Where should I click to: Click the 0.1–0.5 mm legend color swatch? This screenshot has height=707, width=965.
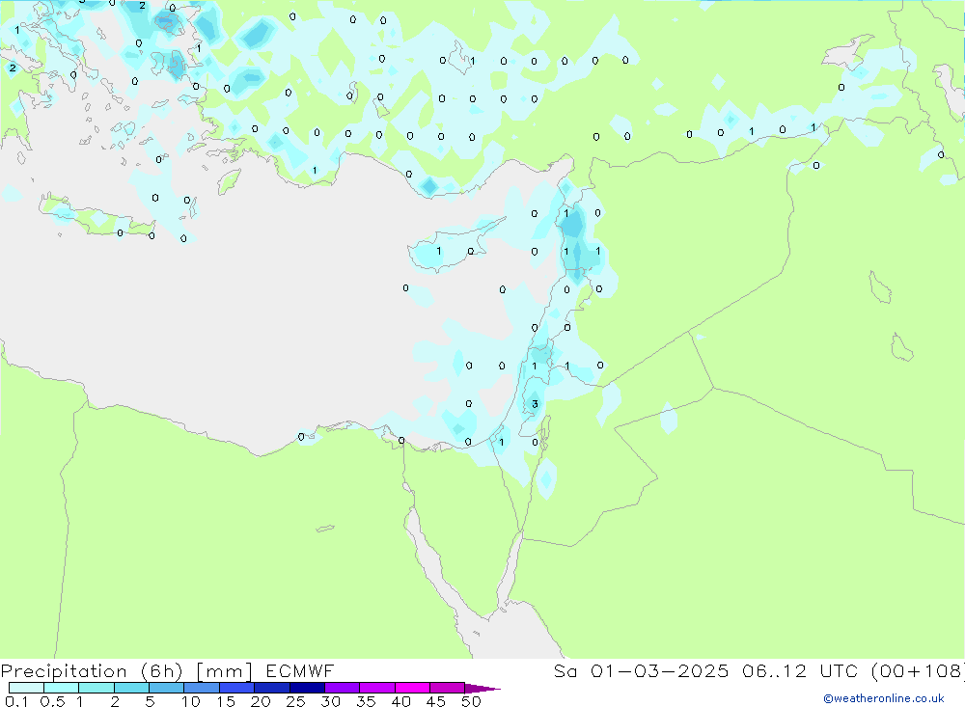(26, 688)
